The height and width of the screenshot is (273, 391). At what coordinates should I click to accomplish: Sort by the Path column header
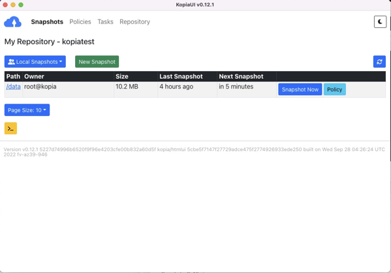(13, 76)
